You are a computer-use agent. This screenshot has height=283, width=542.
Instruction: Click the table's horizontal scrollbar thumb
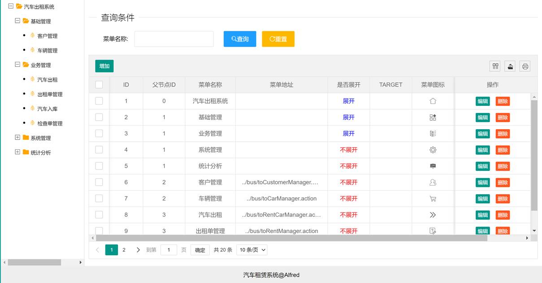coord(291,238)
